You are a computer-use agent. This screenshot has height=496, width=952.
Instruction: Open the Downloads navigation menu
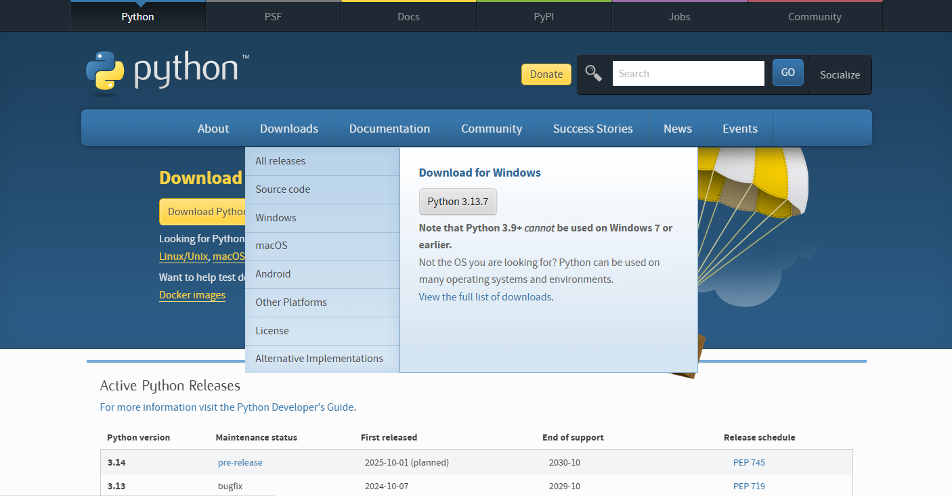pyautogui.click(x=289, y=129)
